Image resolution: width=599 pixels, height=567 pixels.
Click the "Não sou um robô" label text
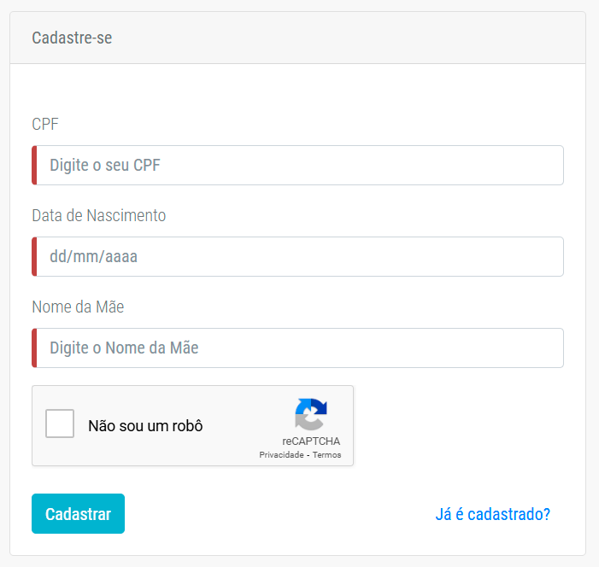tap(145, 426)
